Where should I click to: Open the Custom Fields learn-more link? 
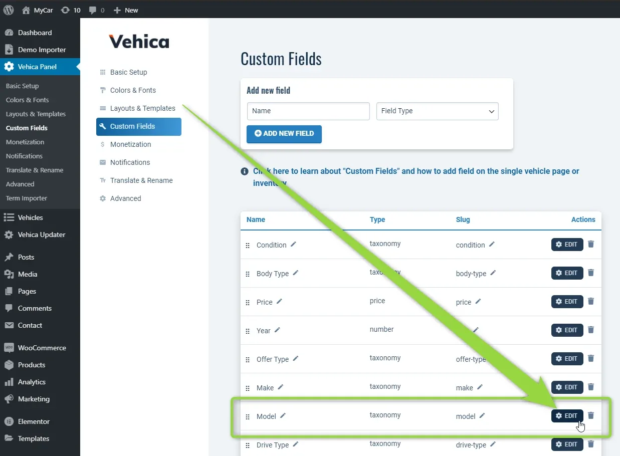point(416,177)
